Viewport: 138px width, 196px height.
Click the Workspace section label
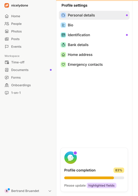[12, 56]
